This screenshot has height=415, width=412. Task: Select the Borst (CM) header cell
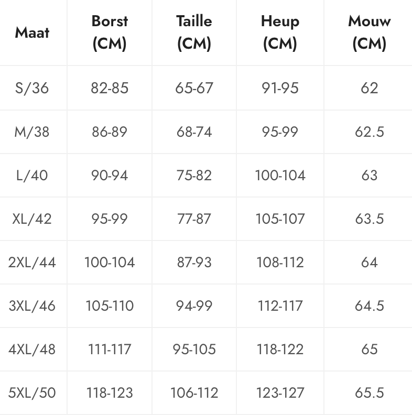(x=110, y=32)
